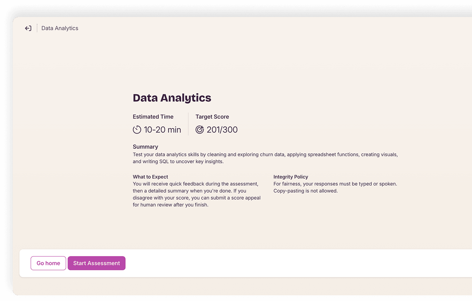Click the Data Analytics page heading

pos(172,98)
